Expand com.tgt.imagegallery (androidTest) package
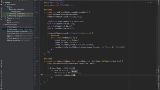This screenshot has height=90, width=160. pyautogui.click(x=8, y=13)
